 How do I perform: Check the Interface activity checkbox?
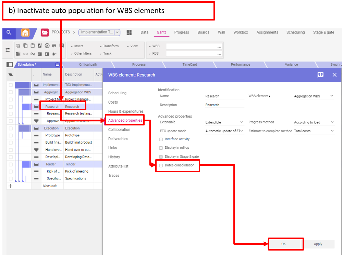click(x=161, y=139)
